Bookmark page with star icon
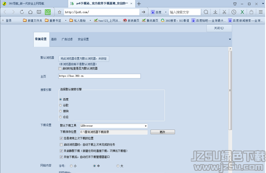Viewport: 266px width, 173px height. (59, 12)
